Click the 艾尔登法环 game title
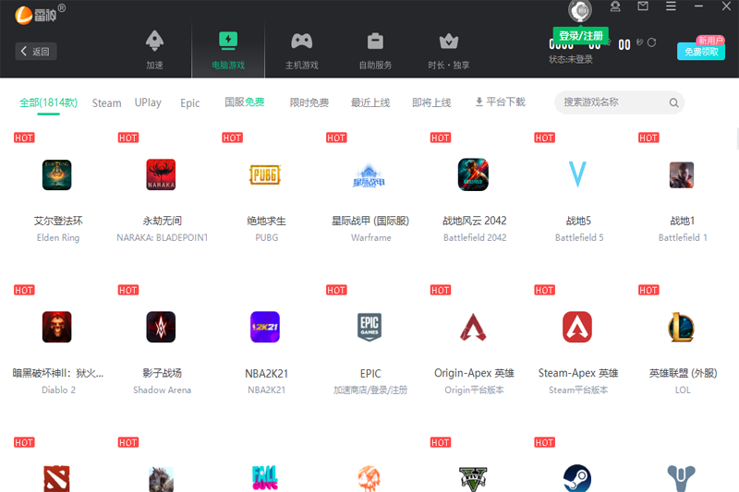The width and height of the screenshot is (739, 492). point(58,221)
